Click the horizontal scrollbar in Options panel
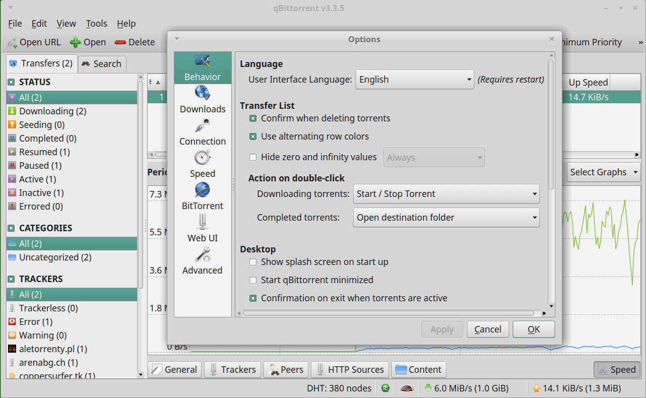 tap(388, 313)
